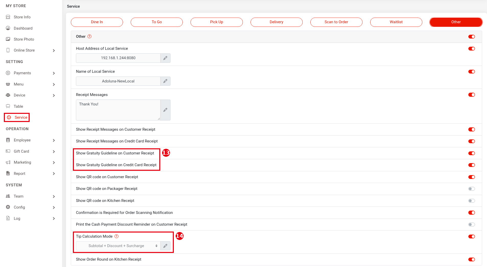Screen dimensions: 487x267
Task: Open the Tip Calculation Mode dropdown
Action: 118,246
